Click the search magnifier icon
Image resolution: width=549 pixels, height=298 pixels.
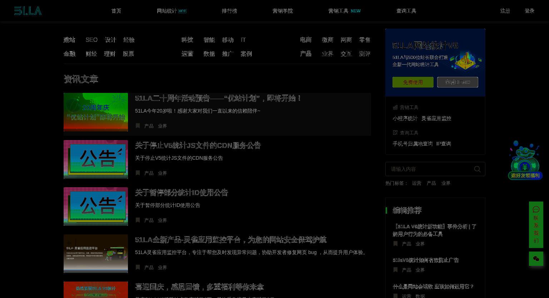[477, 169]
